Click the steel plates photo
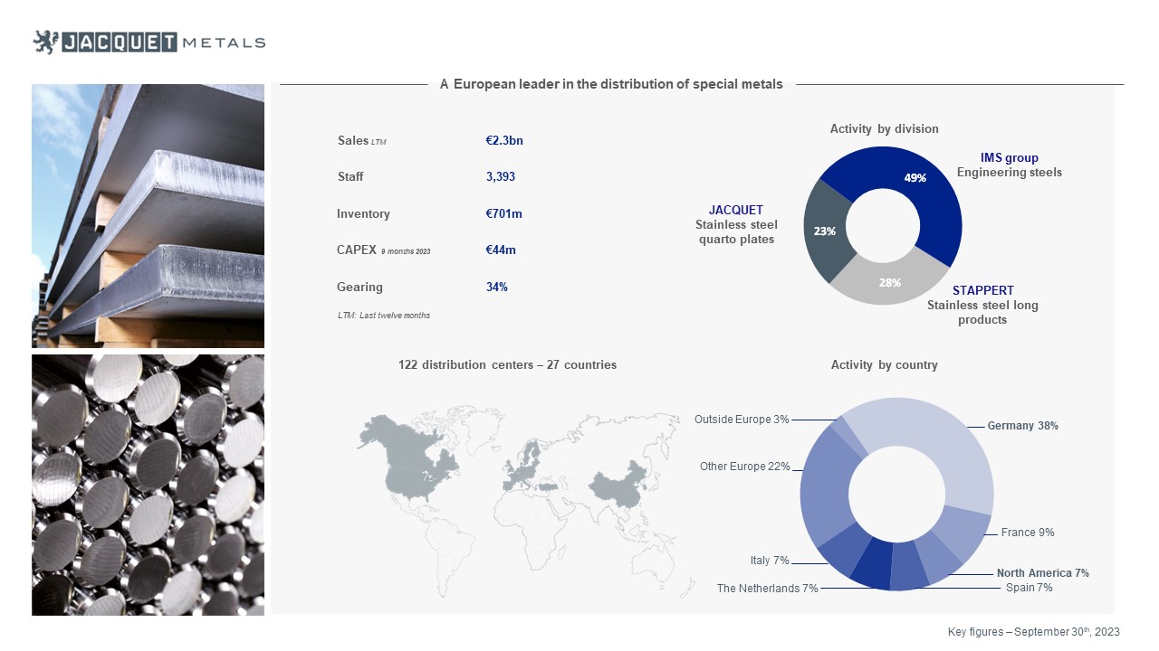 pyautogui.click(x=148, y=215)
